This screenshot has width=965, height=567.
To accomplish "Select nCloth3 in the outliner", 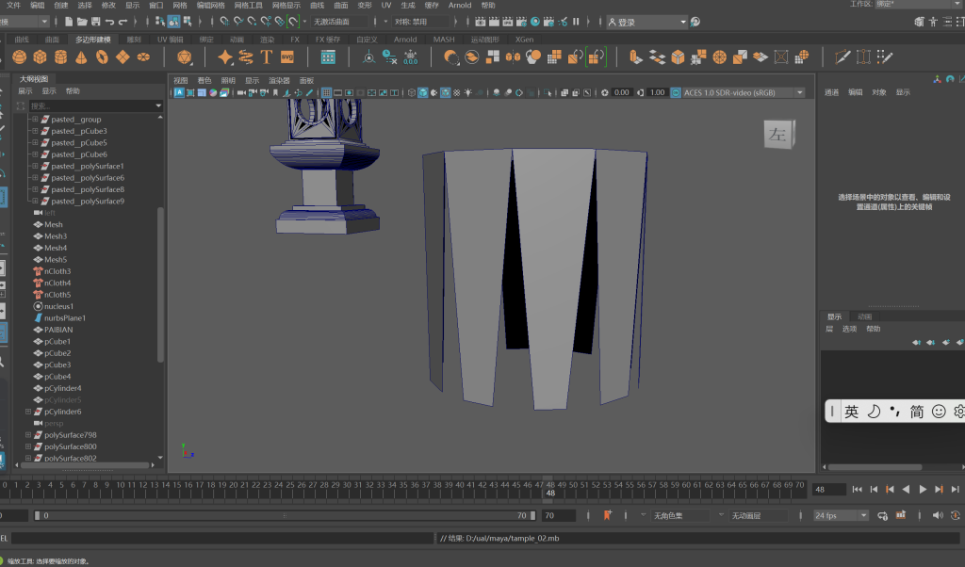I will tap(57, 271).
